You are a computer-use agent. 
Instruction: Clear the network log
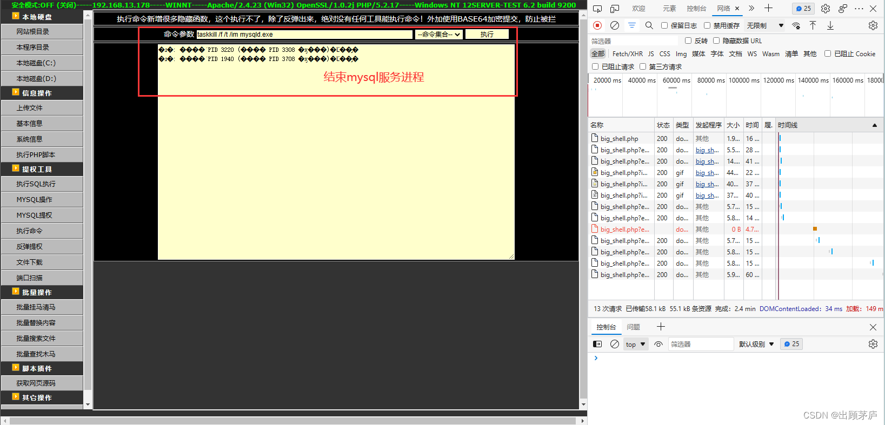(x=615, y=25)
